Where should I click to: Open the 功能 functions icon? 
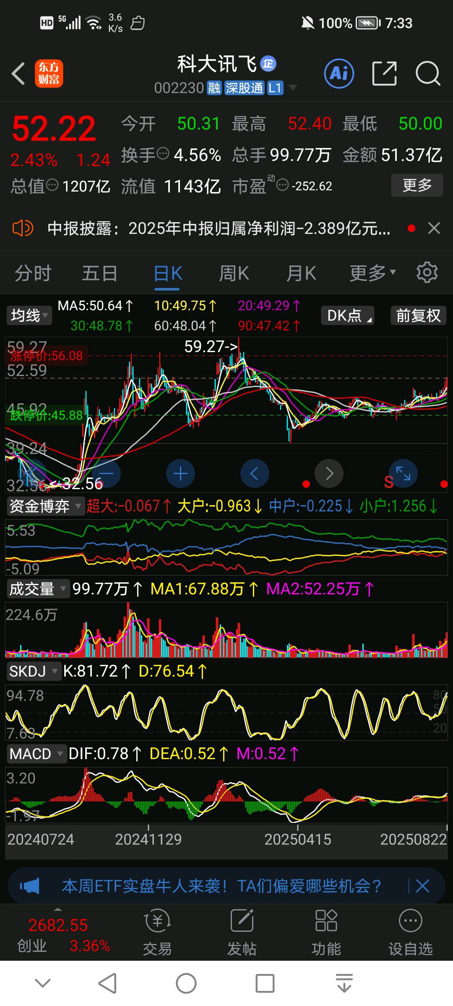point(326,932)
